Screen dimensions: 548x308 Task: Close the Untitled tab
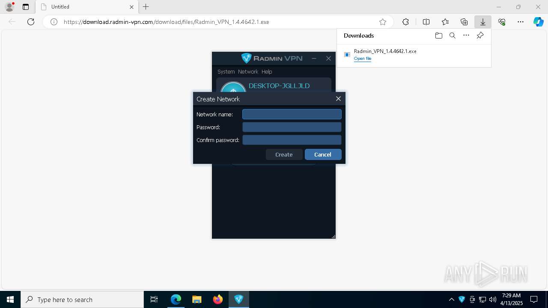pos(131,7)
